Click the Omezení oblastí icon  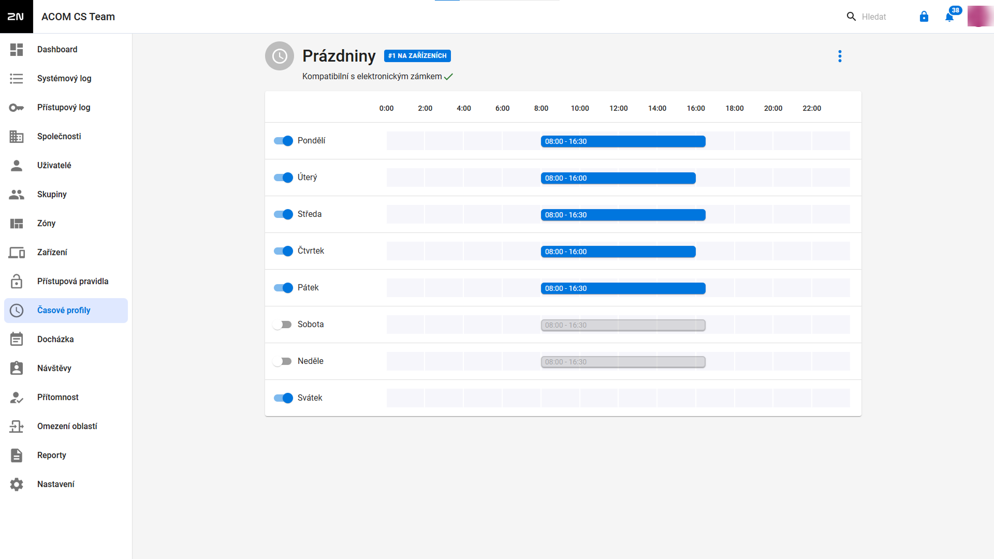[17, 426]
